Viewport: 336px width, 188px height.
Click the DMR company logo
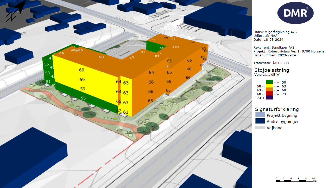(x=295, y=13)
